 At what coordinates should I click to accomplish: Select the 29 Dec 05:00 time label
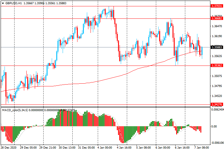[28, 147]
